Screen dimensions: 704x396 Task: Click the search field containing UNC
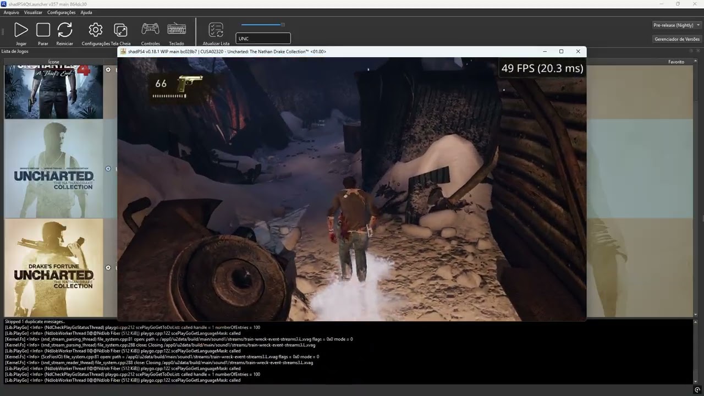click(x=263, y=38)
